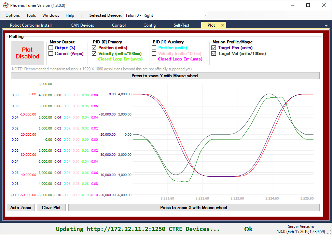Viewport: 332px width, 246px height.
Task: Check PID 0 Closed Loop Err
Action: click(94, 59)
